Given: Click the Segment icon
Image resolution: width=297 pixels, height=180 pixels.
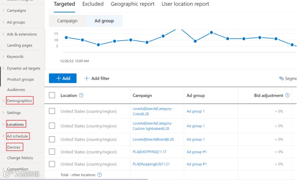Looking at the screenshot, I should pos(281,79).
